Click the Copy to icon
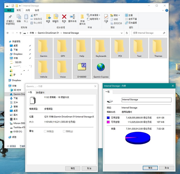The width and height of the screenshot is (180, 174). coord(56,17)
